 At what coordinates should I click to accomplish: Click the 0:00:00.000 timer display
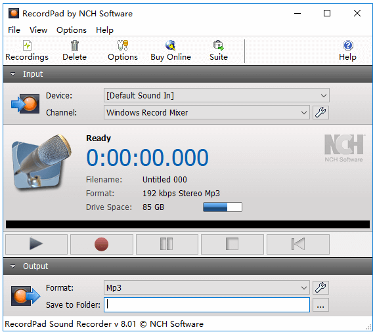tap(147, 157)
